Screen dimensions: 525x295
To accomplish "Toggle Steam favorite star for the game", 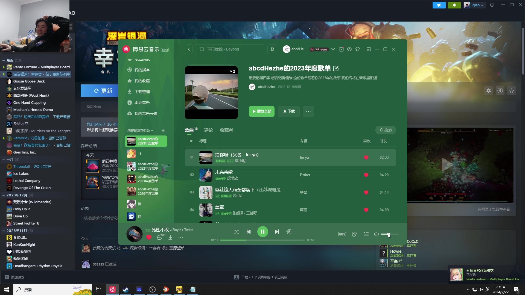I will 512,91.
